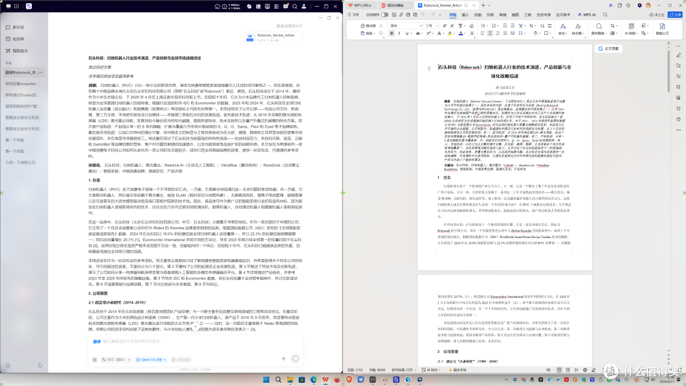Click the New Chat (新对话) item

coord(15,27)
